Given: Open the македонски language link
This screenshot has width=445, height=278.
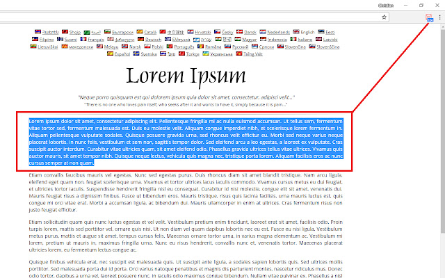Looking at the screenshot, I should pyautogui.click(x=81, y=47).
